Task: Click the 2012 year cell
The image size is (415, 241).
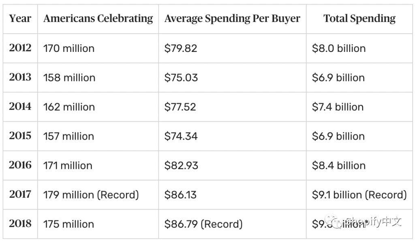Action: click(20, 48)
